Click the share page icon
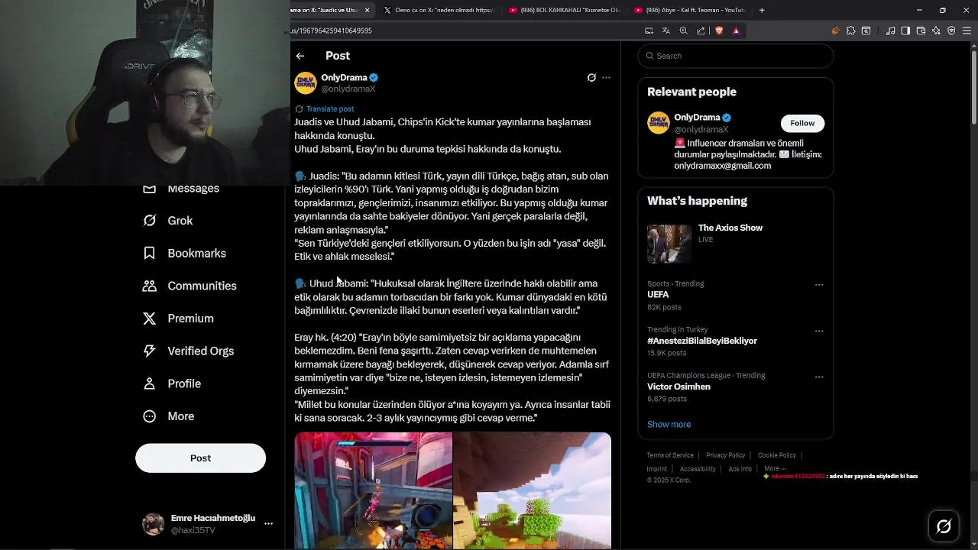 pos(701,31)
